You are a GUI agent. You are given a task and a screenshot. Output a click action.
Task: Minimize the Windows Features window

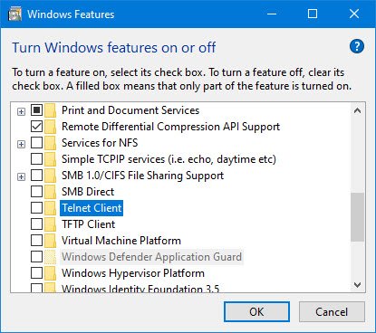272,14
